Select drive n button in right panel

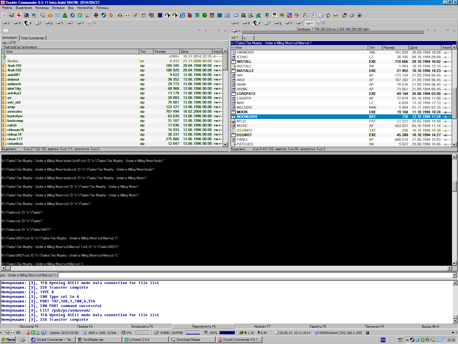tap(309, 23)
